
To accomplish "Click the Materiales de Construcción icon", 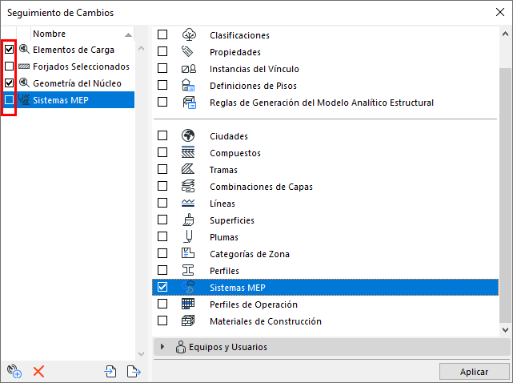I will (189, 321).
